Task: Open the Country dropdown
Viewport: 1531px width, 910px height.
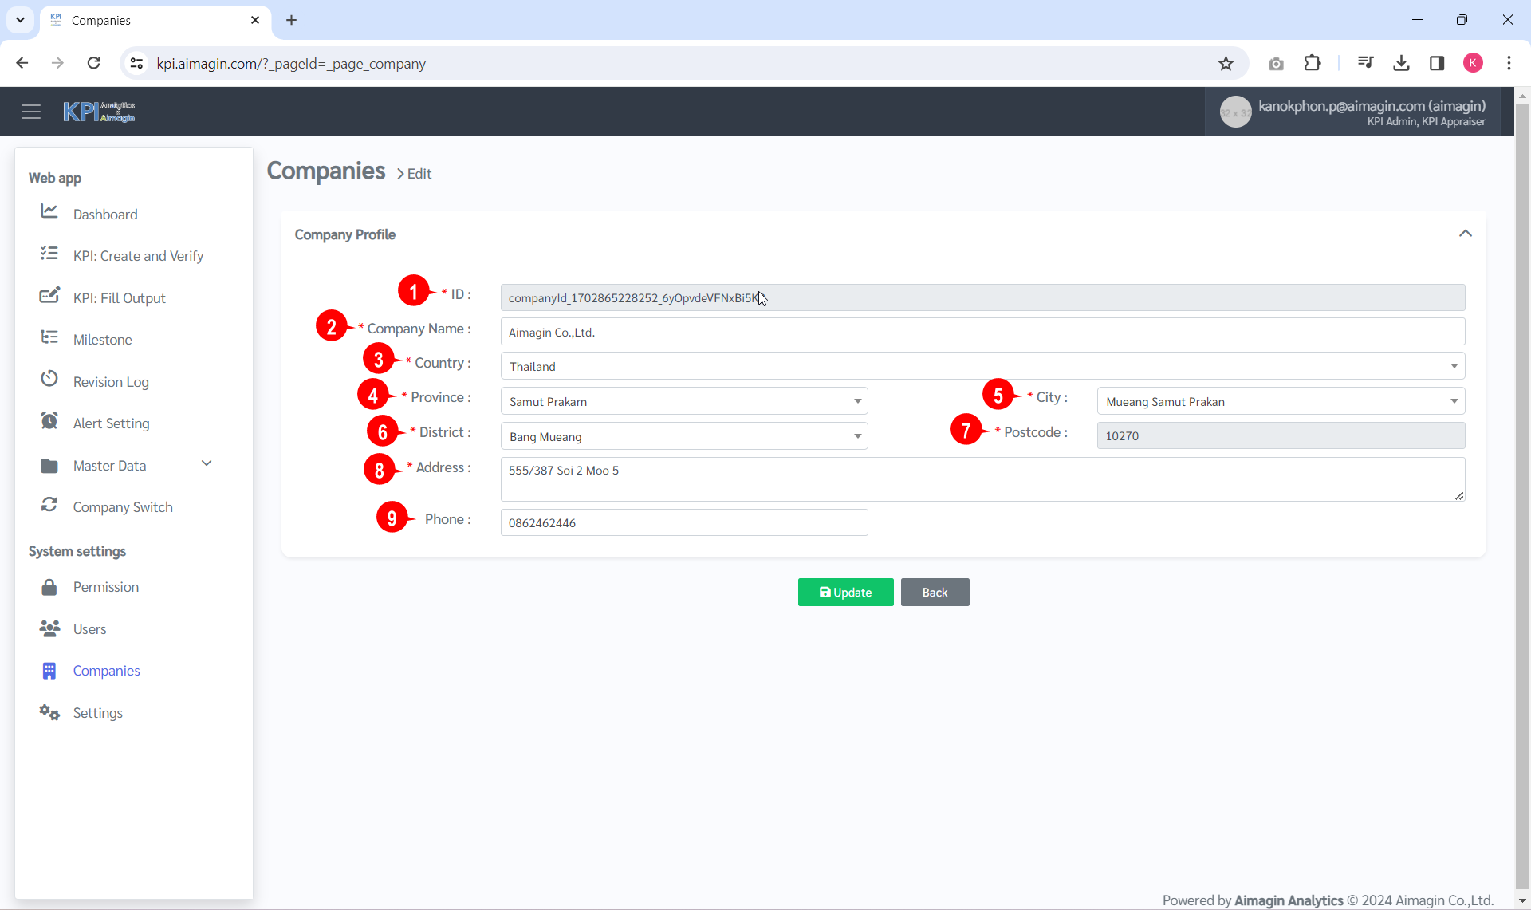Action: tap(982, 366)
